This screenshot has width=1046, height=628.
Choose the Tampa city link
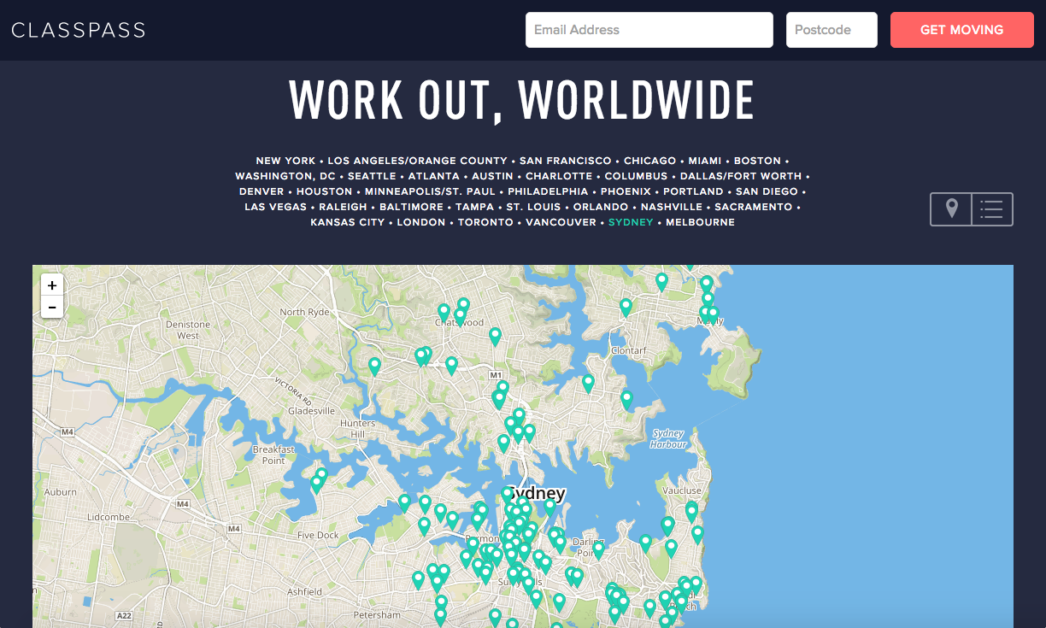[x=474, y=207]
